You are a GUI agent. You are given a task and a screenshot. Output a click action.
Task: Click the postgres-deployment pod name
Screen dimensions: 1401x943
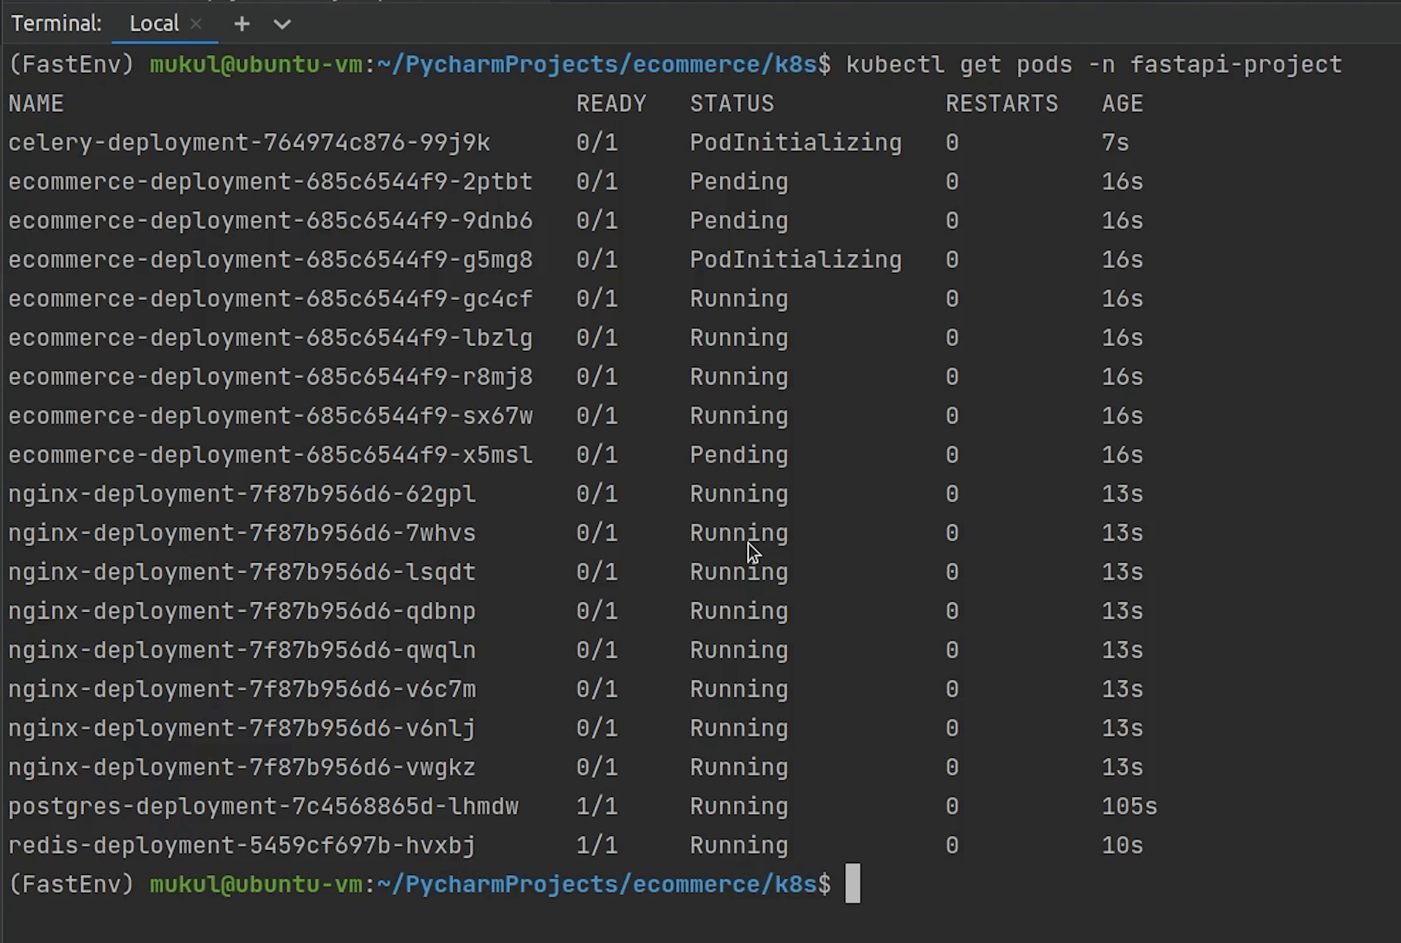(263, 806)
